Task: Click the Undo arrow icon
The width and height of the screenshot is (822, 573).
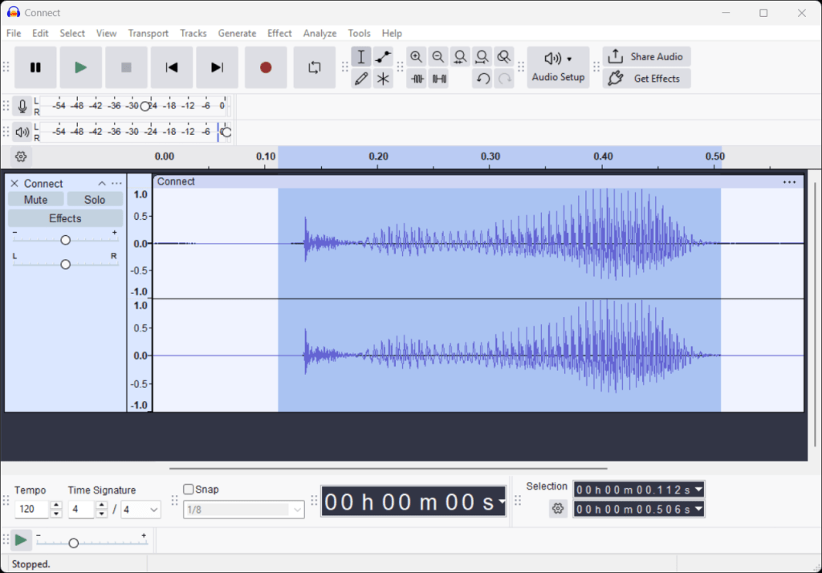Action: coord(482,79)
